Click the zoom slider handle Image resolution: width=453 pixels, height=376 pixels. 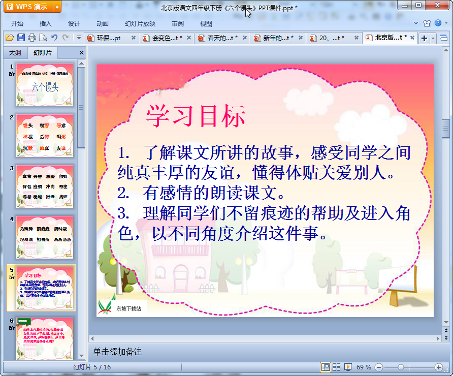[401, 367]
